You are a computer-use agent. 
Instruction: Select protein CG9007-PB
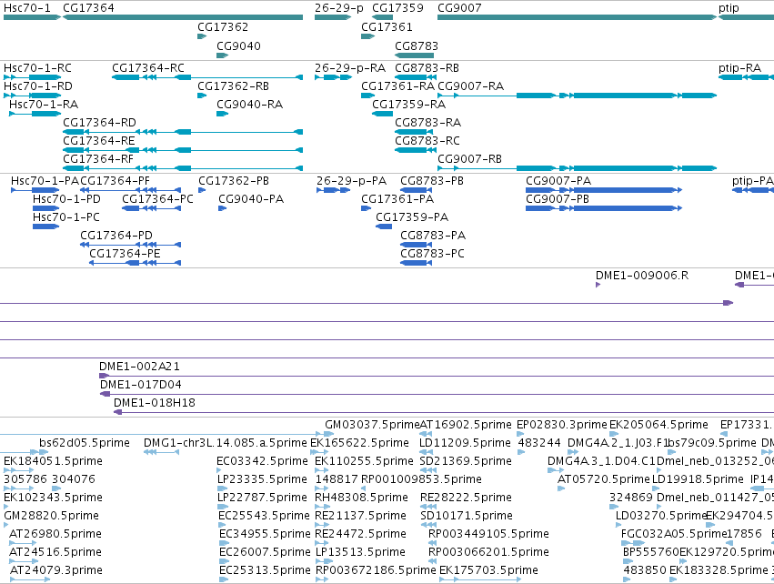pos(604,208)
